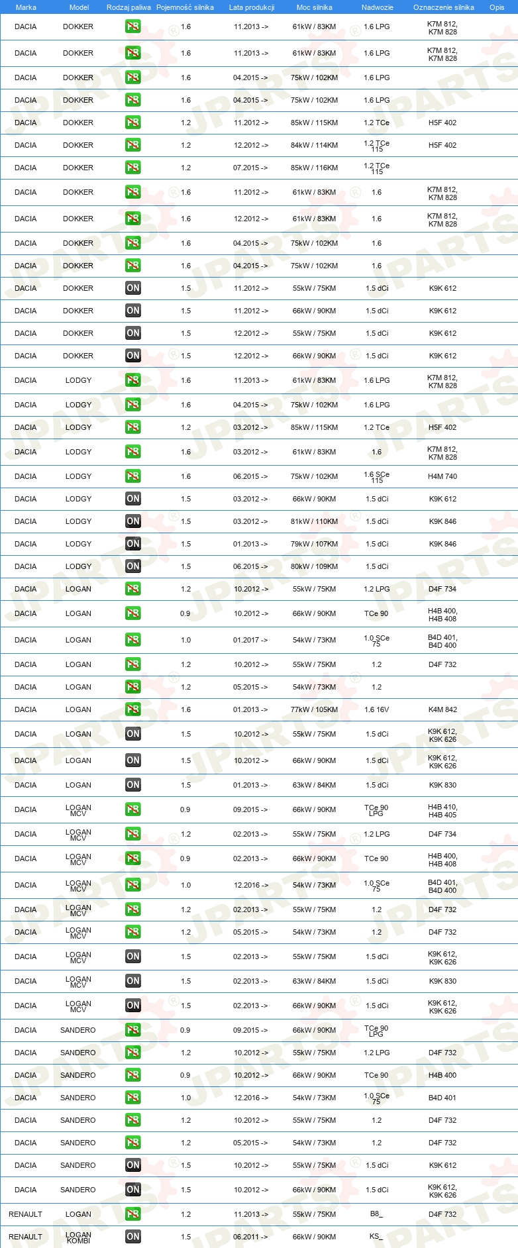Click the Oznaczenie silnika column header
The height and width of the screenshot is (1248, 518).
click(x=444, y=7)
